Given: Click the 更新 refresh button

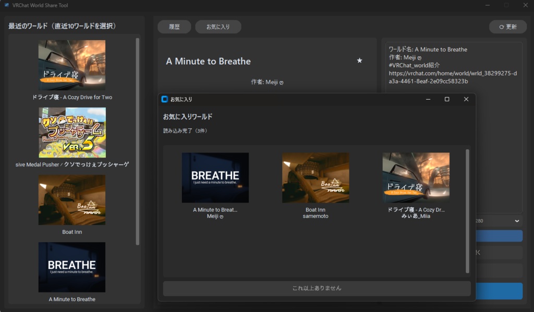Looking at the screenshot, I should [508, 27].
